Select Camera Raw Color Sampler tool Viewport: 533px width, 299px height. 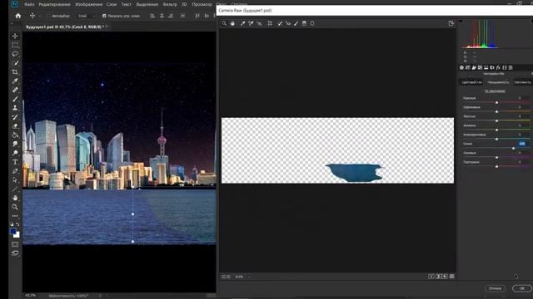click(251, 23)
